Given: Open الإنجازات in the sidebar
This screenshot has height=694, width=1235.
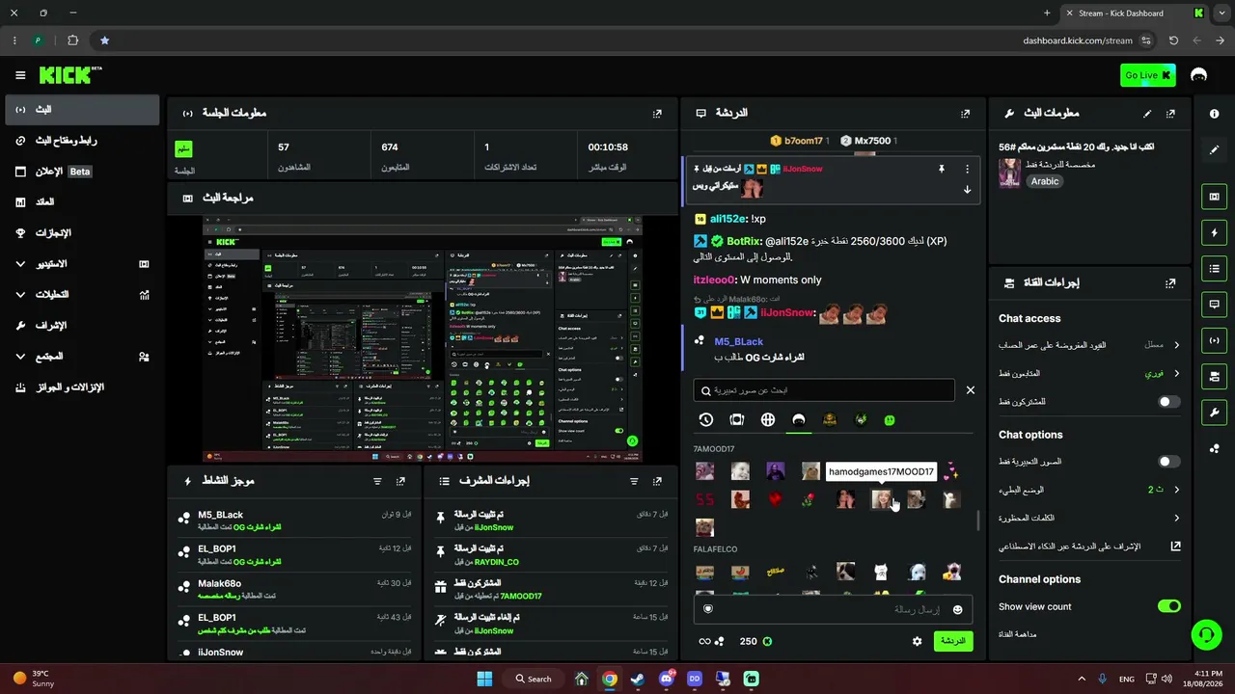Looking at the screenshot, I should pyautogui.click(x=82, y=233).
